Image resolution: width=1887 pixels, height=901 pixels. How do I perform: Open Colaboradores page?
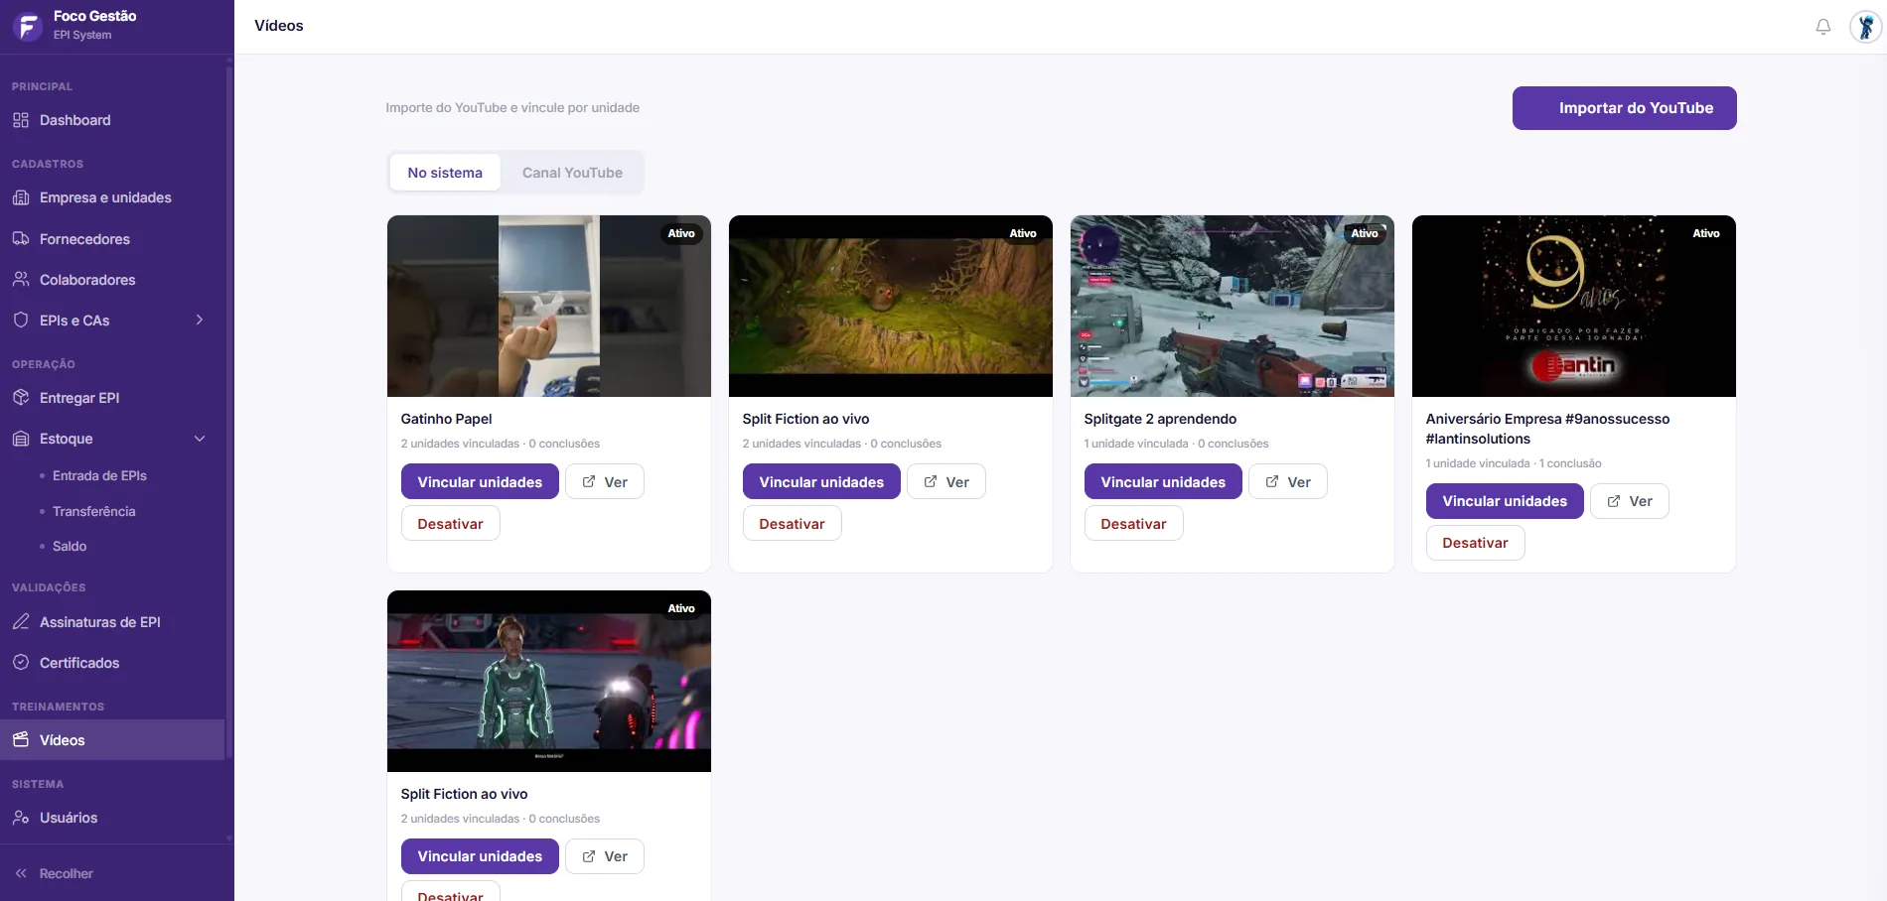112,280
